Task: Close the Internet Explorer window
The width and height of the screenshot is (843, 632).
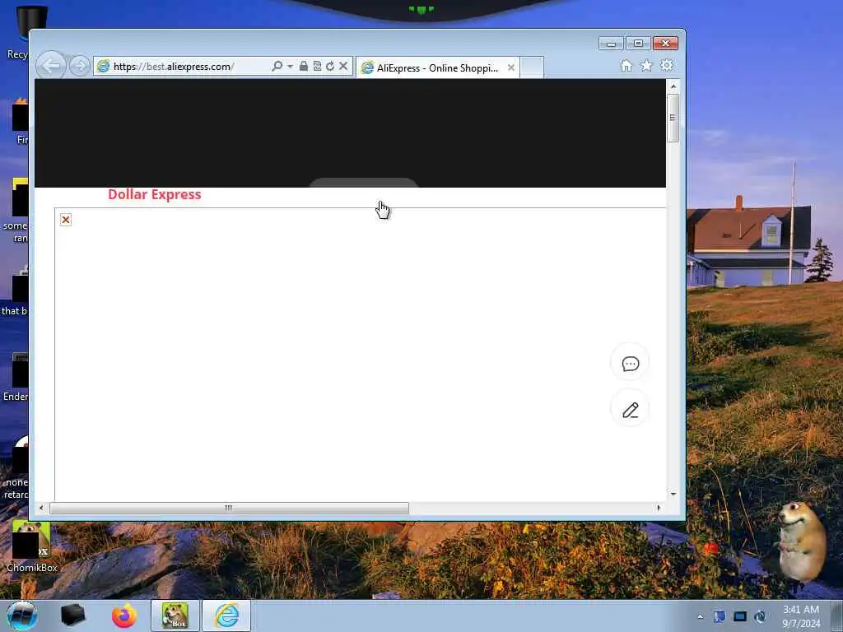Action: (x=665, y=44)
